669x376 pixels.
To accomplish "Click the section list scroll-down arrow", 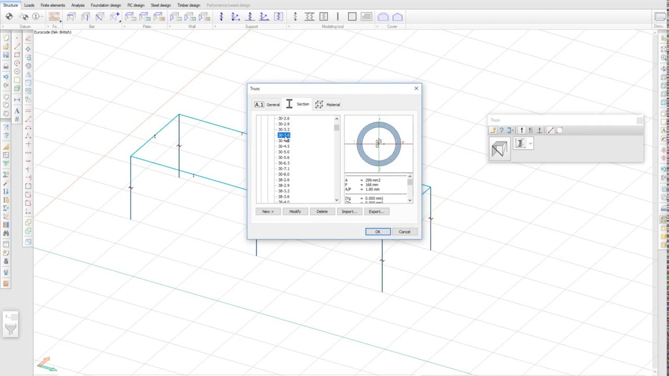I will pos(337,199).
